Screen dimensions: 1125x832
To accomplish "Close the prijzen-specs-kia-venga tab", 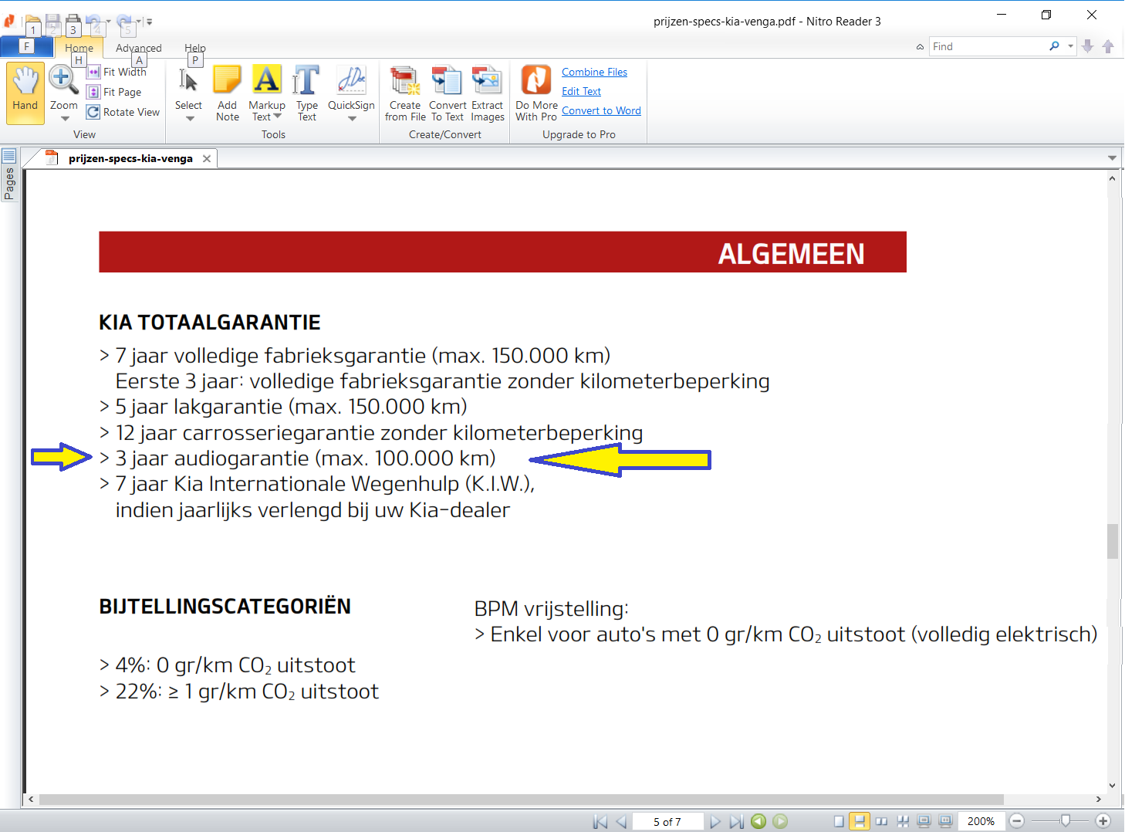I will 207,158.
